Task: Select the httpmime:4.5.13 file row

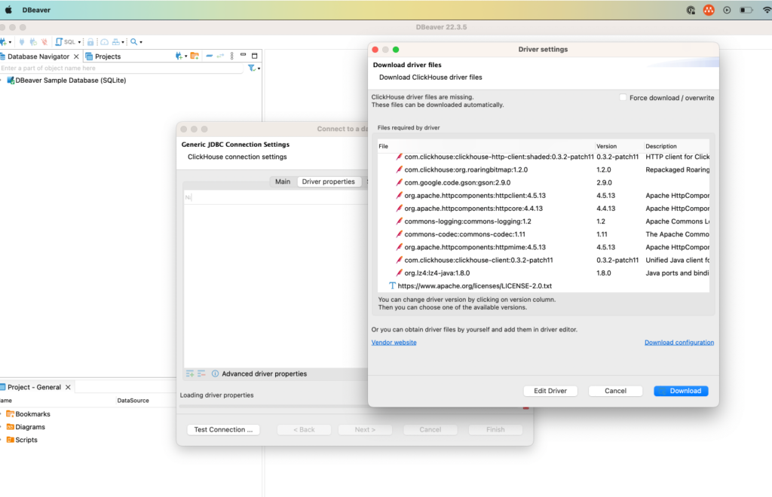Action: [544, 247]
